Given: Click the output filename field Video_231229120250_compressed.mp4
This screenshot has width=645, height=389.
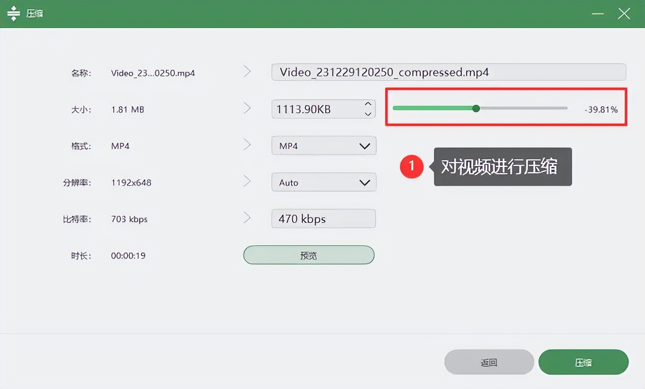Looking at the screenshot, I should coord(448,72).
